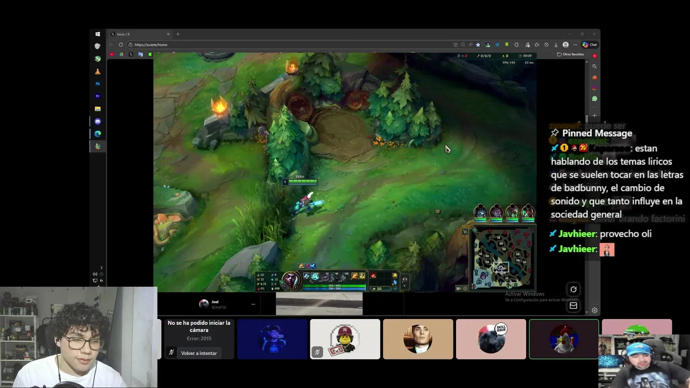The width and height of the screenshot is (690, 388).
Task: Close the Inicio / X tab
Action: 168,34
